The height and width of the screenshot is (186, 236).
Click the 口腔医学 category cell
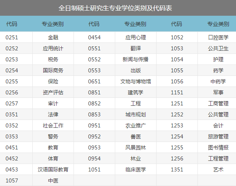218,38
